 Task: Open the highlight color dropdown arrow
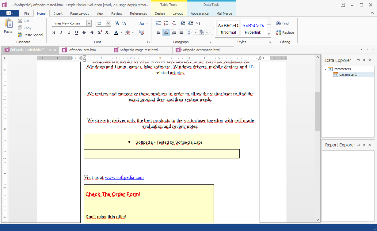click(x=133, y=32)
